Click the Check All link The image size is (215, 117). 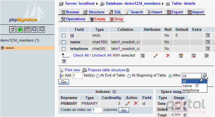[81, 55]
